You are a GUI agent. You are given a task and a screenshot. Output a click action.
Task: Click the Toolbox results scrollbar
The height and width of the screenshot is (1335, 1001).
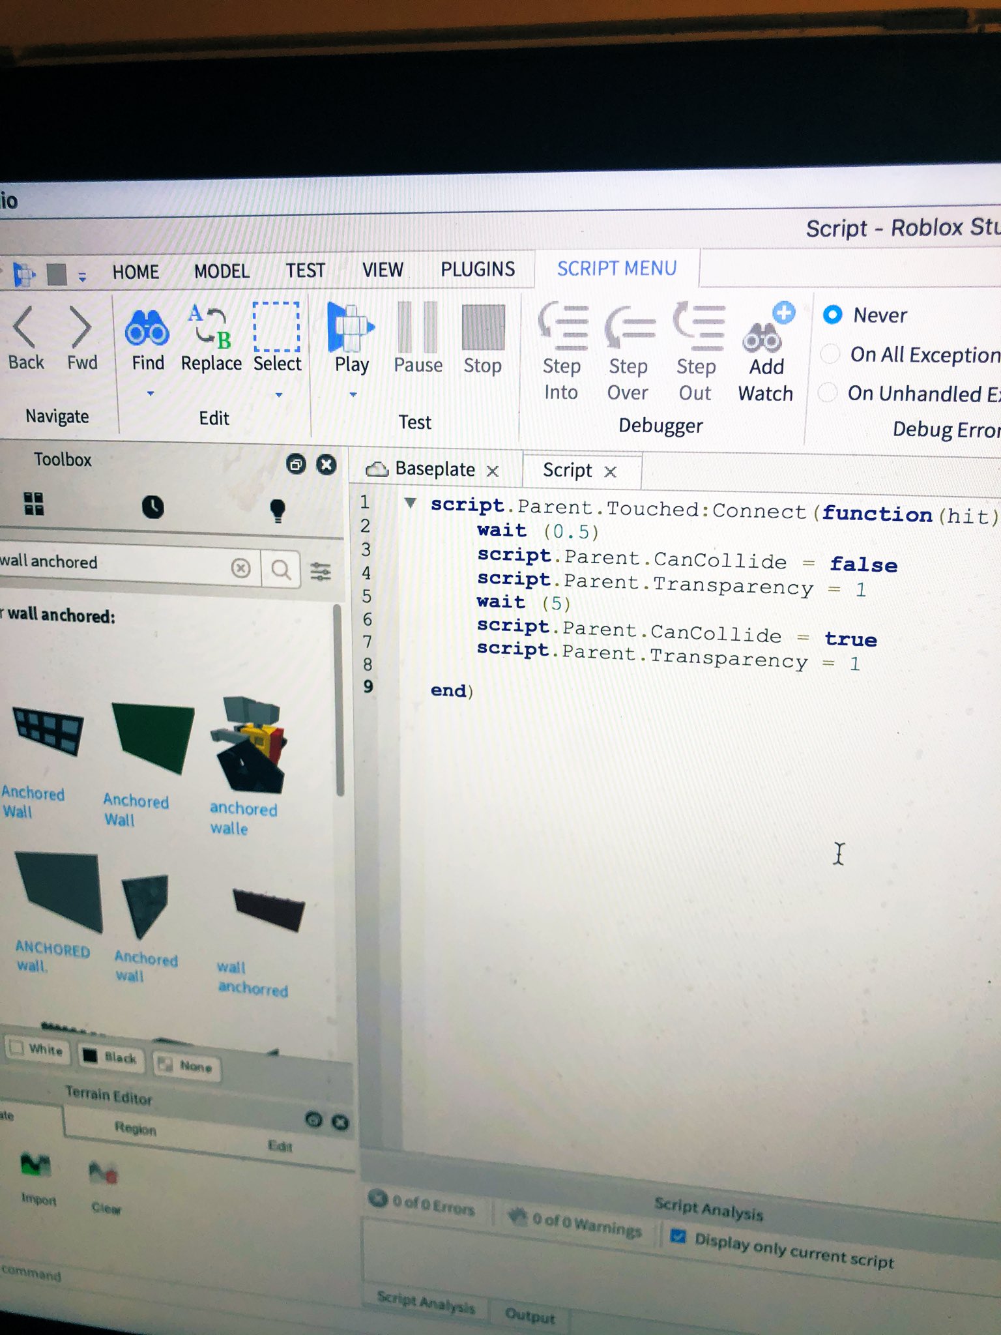click(x=338, y=700)
